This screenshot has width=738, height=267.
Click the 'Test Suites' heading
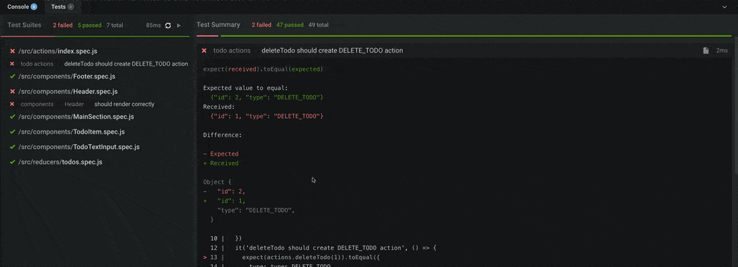tap(24, 25)
